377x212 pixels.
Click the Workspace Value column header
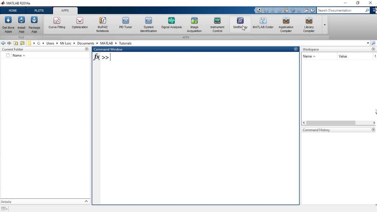point(343,56)
